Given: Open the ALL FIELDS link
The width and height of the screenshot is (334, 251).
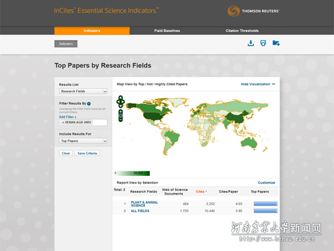Looking at the screenshot, I should [x=140, y=211].
